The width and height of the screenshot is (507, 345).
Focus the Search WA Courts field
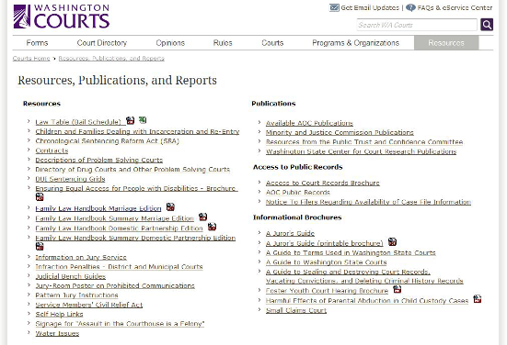point(417,25)
